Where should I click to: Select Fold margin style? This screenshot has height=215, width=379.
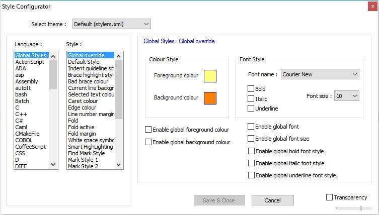coord(91,134)
